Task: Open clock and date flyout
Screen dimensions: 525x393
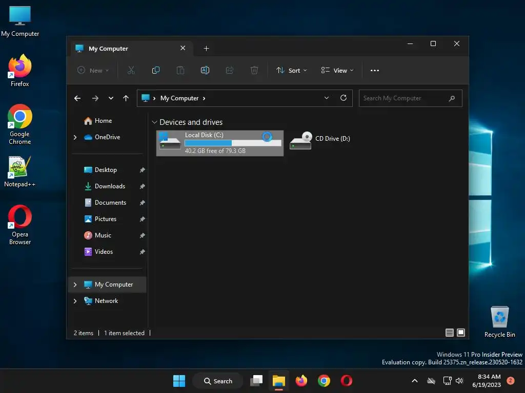Action: pyautogui.click(x=487, y=381)
